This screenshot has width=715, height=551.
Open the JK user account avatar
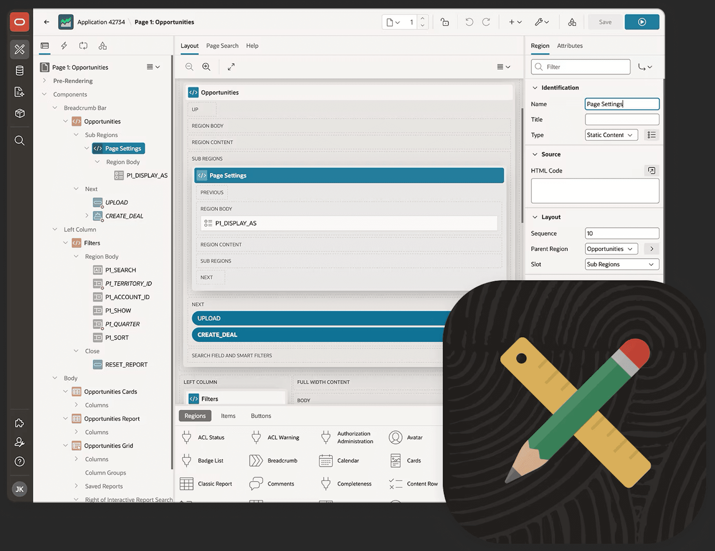coord(20,489)
